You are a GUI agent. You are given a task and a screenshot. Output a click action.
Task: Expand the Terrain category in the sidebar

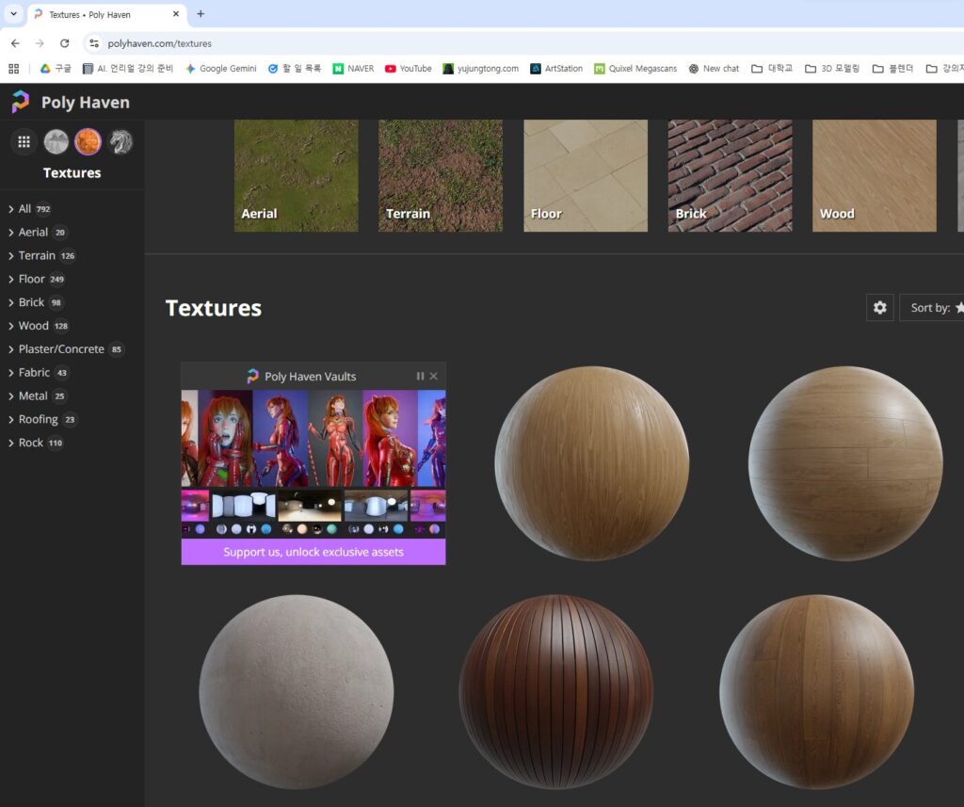pyautogui.click(x=37, y=255)
